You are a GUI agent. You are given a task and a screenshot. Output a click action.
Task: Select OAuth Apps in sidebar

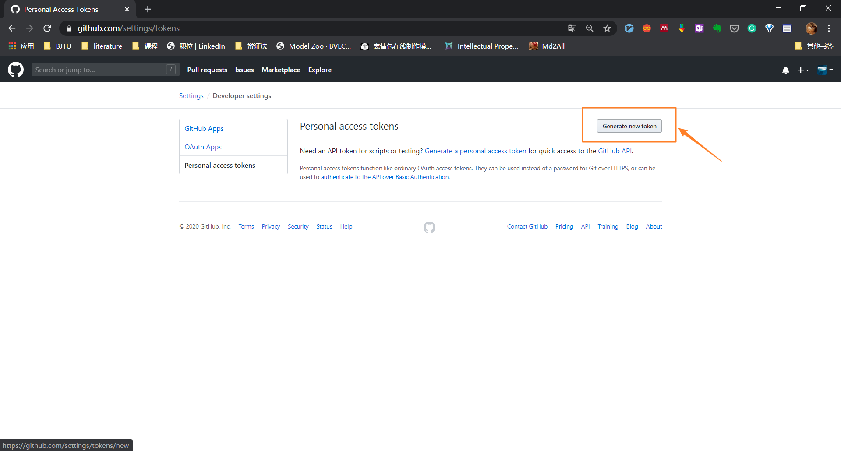click(233, 147)
